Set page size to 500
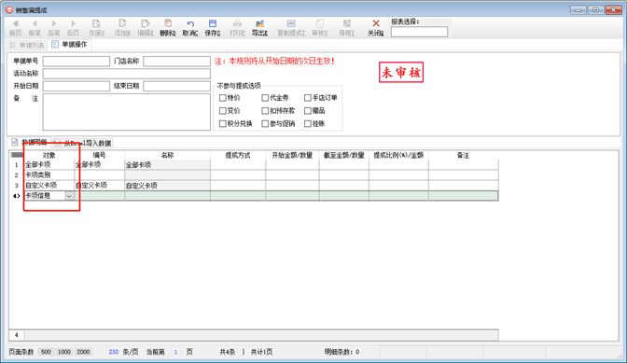The image size is (627, 363). [x=46, y=352]
